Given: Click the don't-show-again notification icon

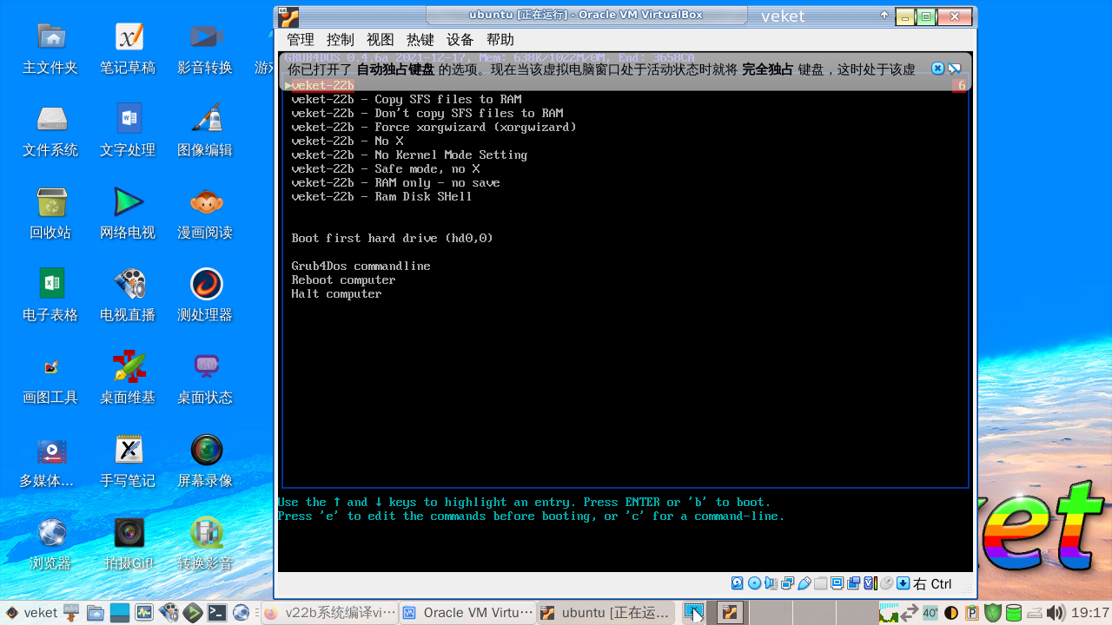Looking at the screenshot, I should (955, 68).
